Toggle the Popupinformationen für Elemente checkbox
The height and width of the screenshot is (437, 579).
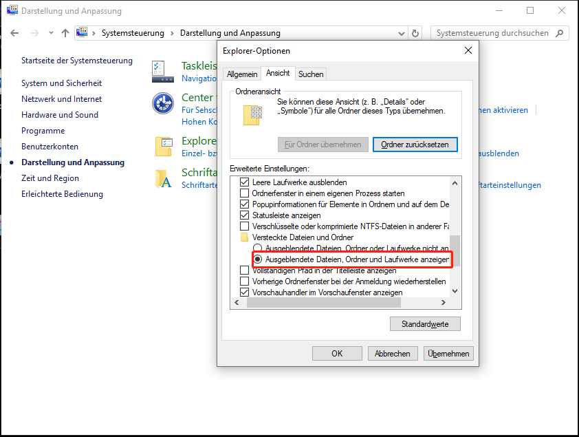[x=244, y=204]
